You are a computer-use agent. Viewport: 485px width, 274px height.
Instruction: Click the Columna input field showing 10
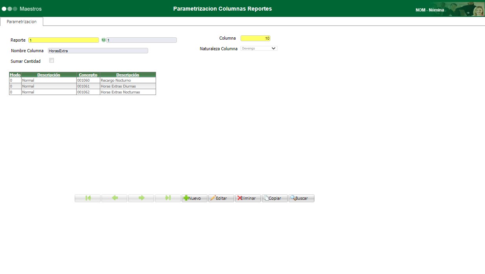coord(255,38)
